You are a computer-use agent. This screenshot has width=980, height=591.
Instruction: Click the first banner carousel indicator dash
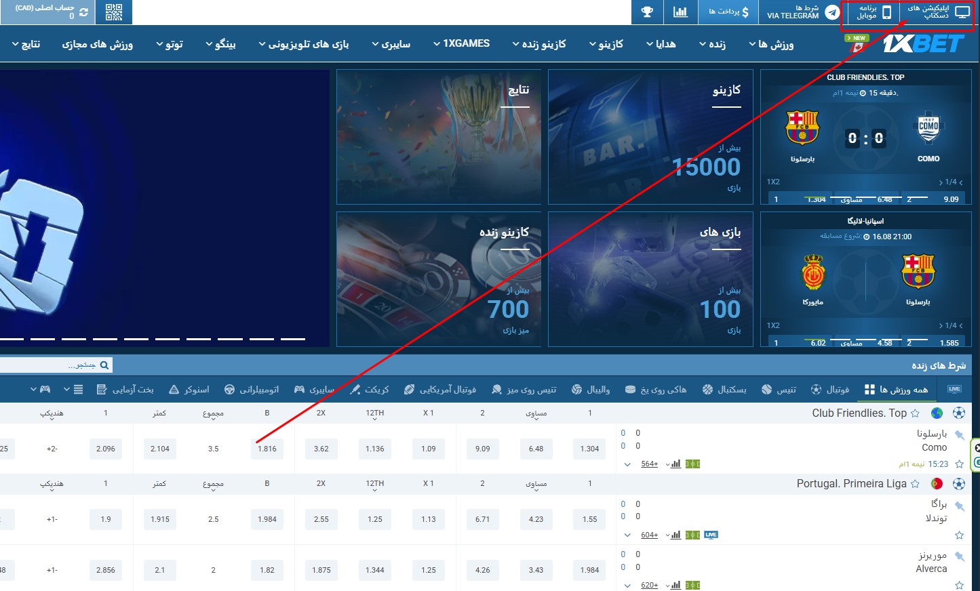pos(12,338)
